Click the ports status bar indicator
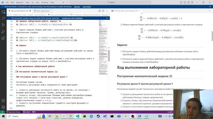Screen dimensions: 213x119 point(34,112)
